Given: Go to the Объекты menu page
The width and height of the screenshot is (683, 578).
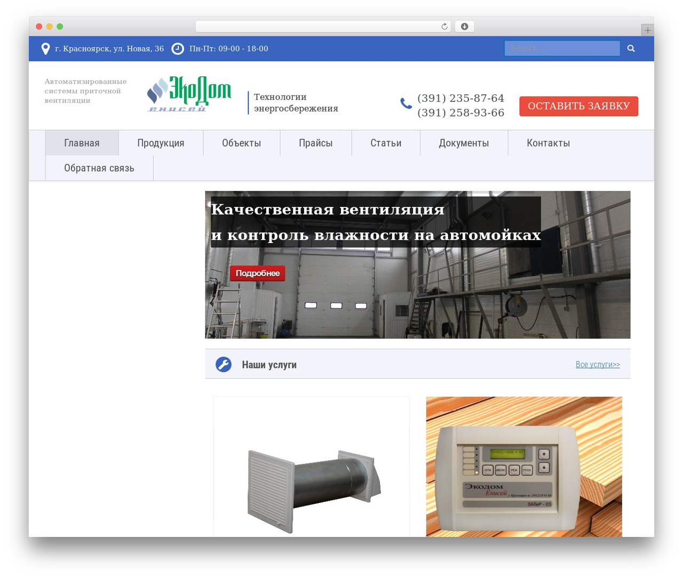Looking at the screenshot, I should click(x=242, y=143).
